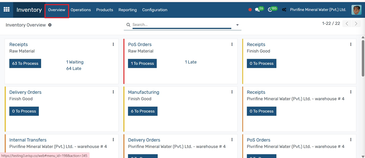The height and width of the screenshot is (158, 365).
Task: Open three-dot menu on Manufacturing card
Action: (x=232, y=92)
